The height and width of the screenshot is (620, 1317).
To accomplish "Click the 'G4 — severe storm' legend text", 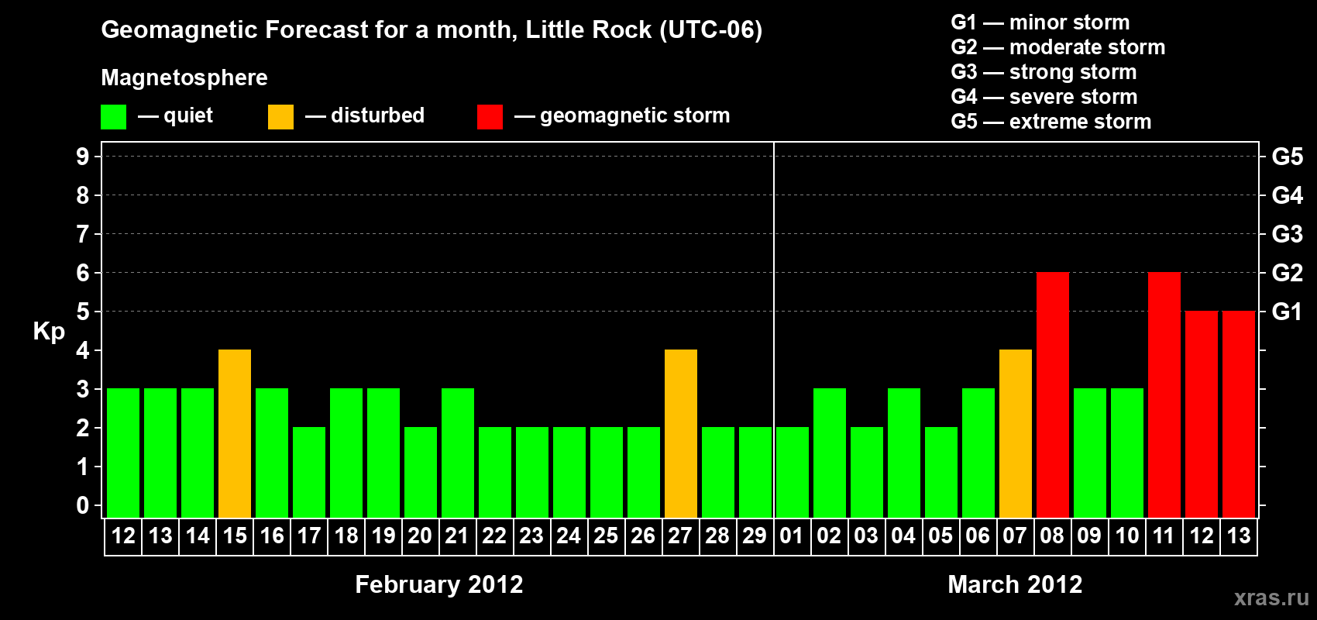I will click(x=1044, y=97).
